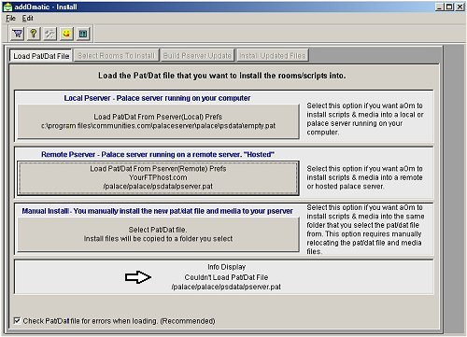Click the remote or hosted palace server description text
Image resolution: width=467 pixels, height=337 pixels.
tap(364, 177)
